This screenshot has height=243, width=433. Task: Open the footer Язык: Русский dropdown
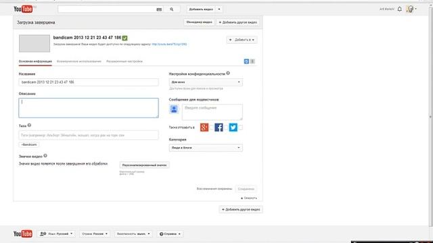click(x=56, y=234)
